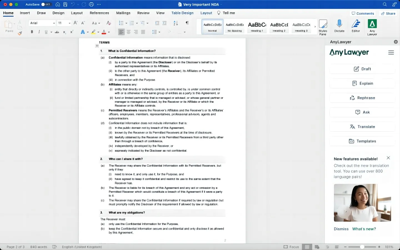Image resolution: width=400 pixels, height=250 pixels.
Task: Enable Focus mode in the status bar
Action: (291, 247)
